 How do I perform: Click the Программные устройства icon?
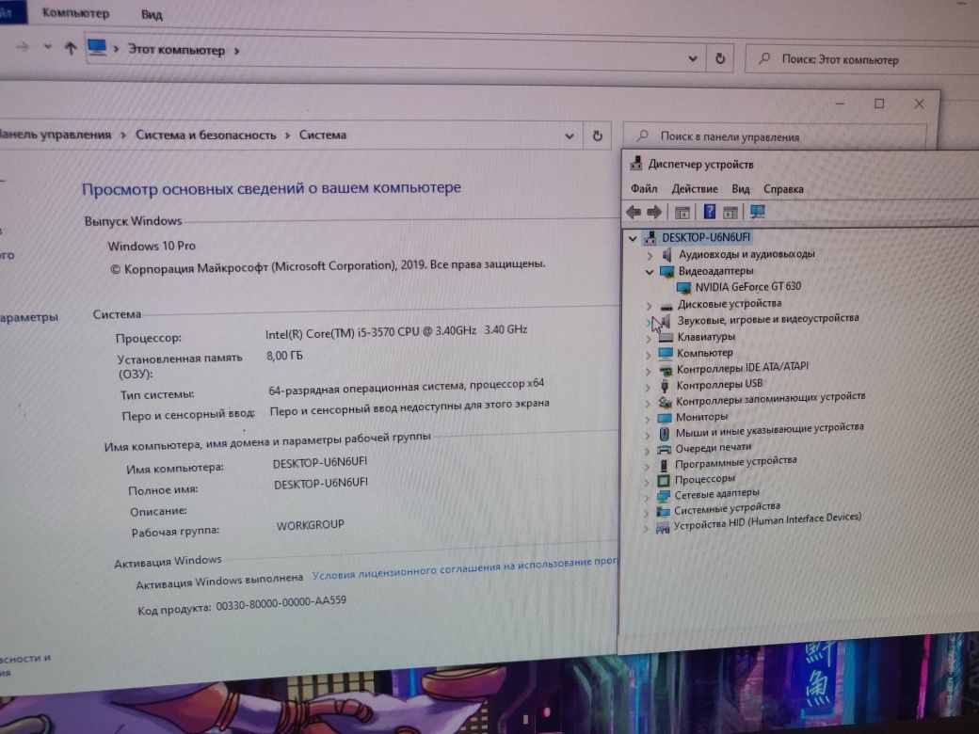pyautogui.click(x=664, y=465)
